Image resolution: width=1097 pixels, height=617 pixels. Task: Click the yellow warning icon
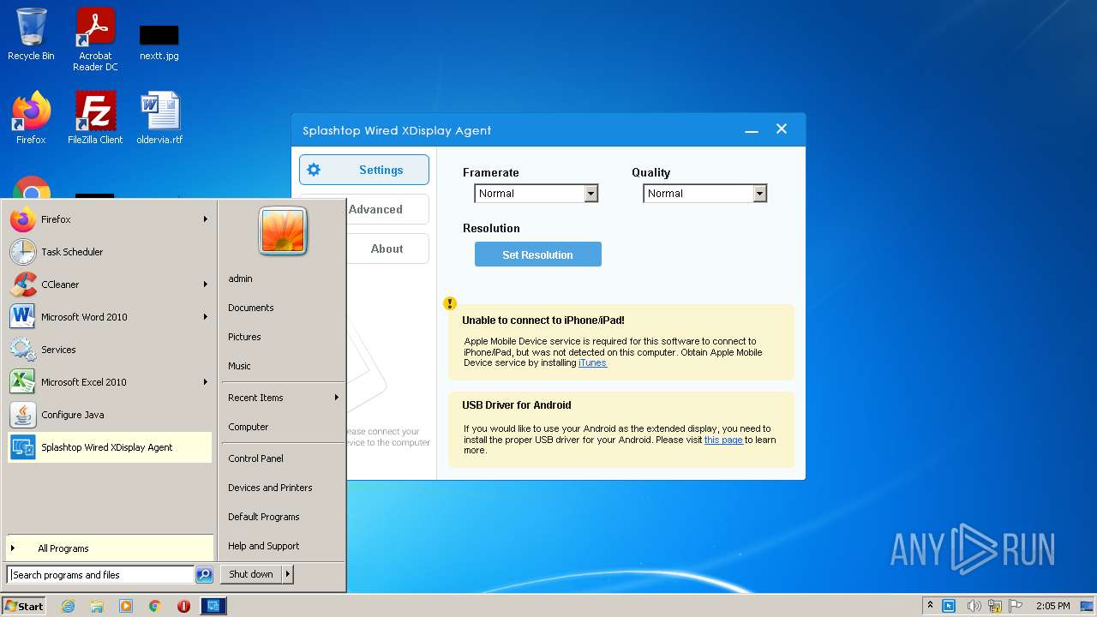pos(450,303)
